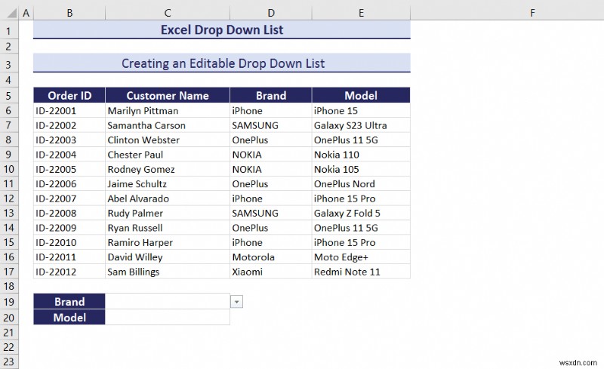Viewport: 604px width, 369px height.
Task: Select column E header
Action: coord(361,13)
